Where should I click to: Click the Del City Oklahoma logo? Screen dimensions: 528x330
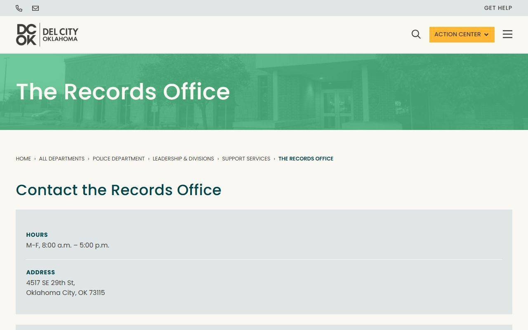pos(47,35)
